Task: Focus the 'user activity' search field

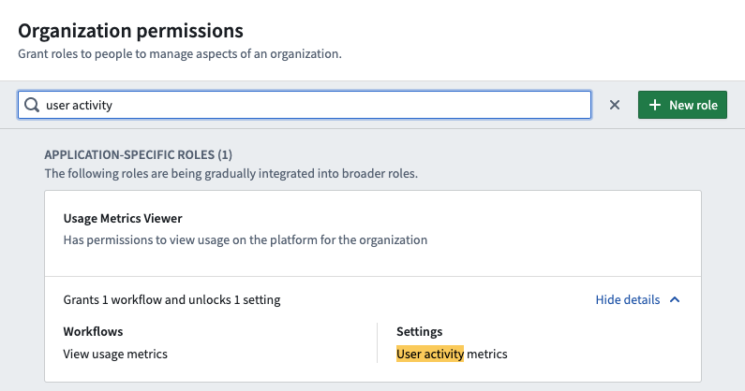Action: tap(305, 105)
